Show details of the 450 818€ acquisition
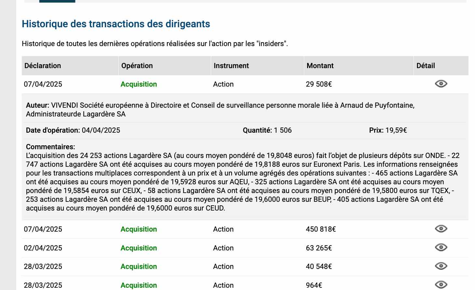This screenshot has height=290, width=475. [441, 229]
